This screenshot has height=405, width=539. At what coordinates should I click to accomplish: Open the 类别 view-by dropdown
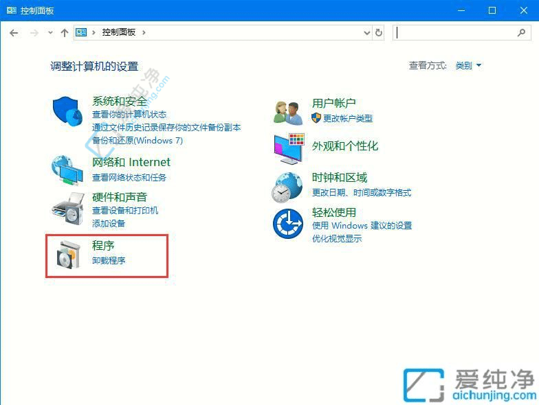click(x=468, y=65)
